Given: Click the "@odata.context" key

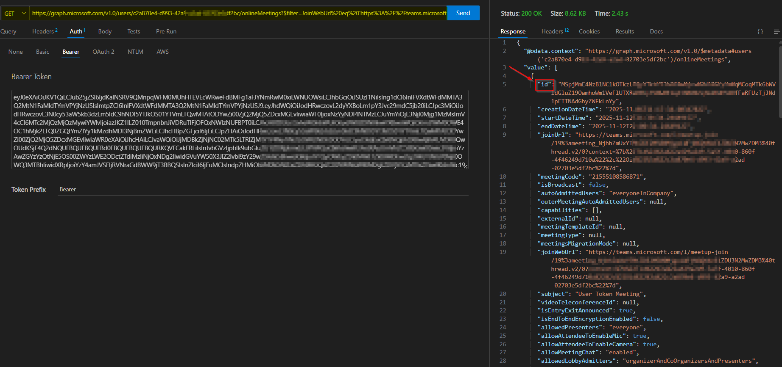Looking at the screenshot, I should point(551,51).
